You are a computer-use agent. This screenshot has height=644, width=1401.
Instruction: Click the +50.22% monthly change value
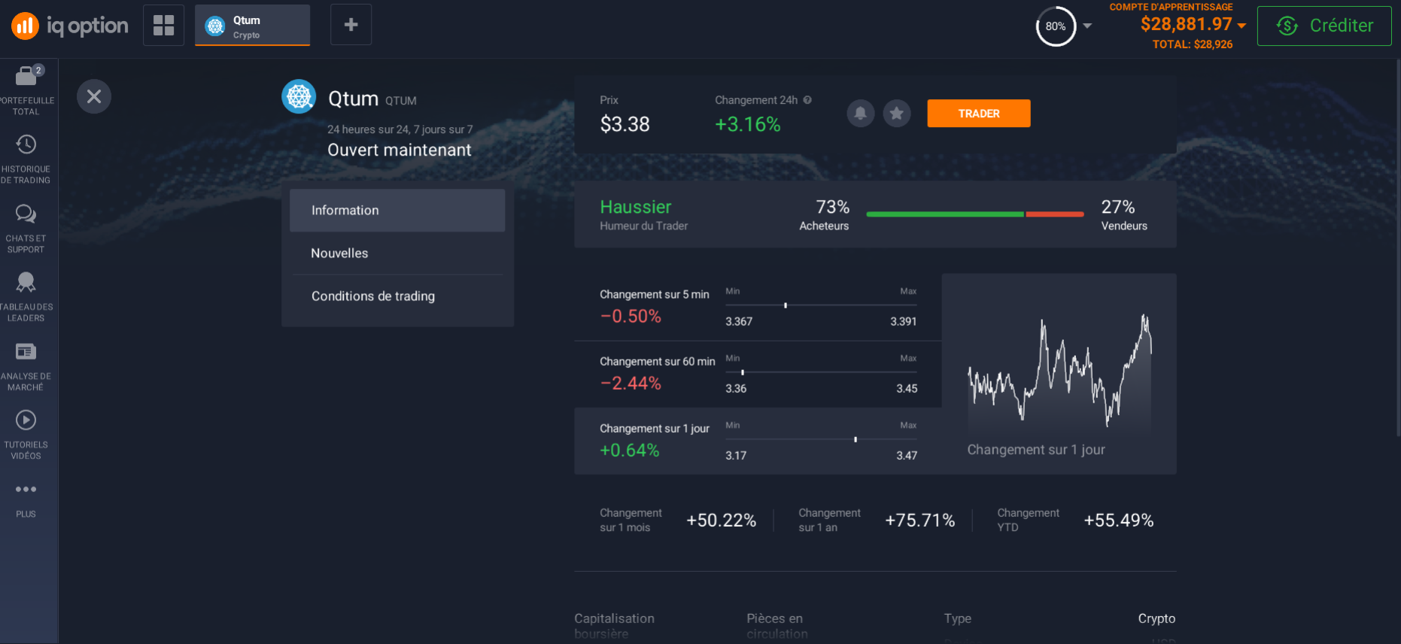point(721,521)
